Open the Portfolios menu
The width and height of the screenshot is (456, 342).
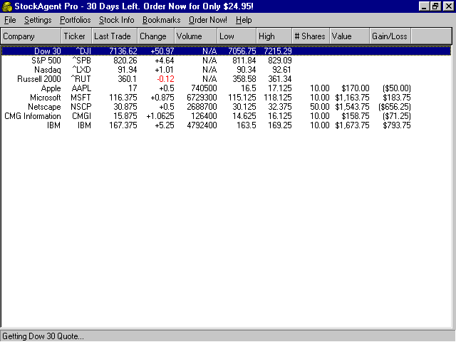point(75,20)
